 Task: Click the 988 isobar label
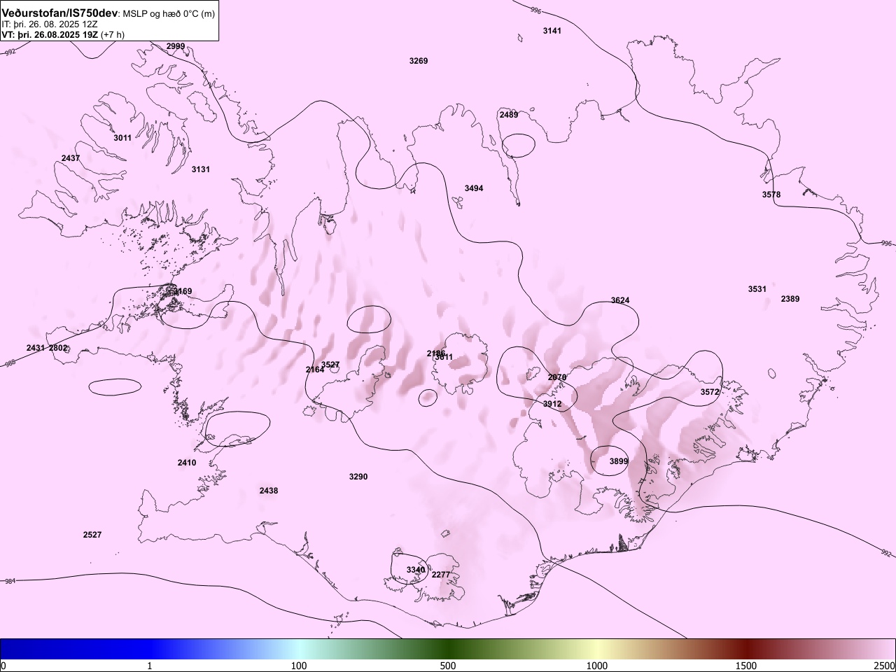10,364
